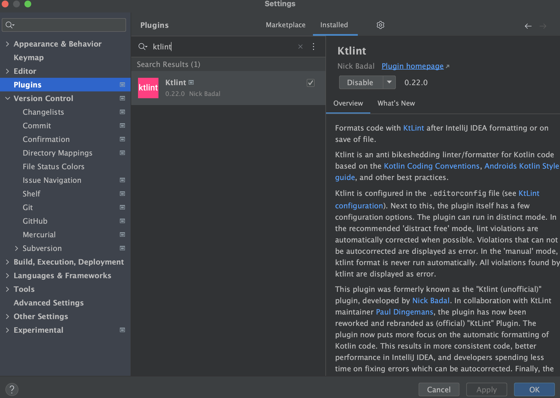
Task: Confirm settings with OK button
Action: (534, 389)
